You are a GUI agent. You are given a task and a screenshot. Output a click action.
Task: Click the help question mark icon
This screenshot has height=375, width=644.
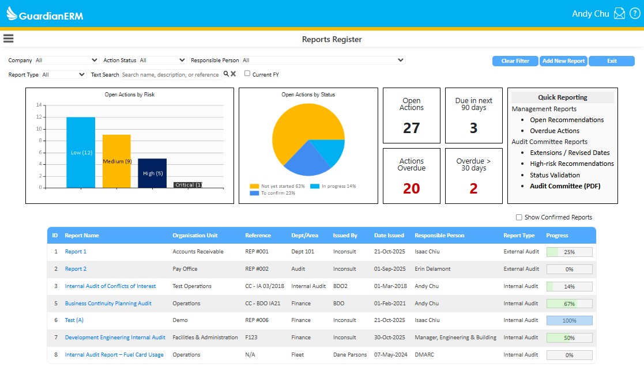click(634, 14)
